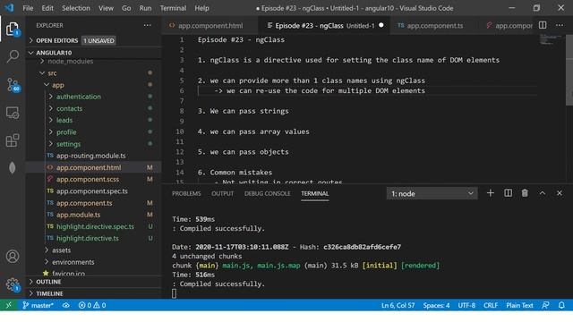Open the Selection menu

coord(75,8)
